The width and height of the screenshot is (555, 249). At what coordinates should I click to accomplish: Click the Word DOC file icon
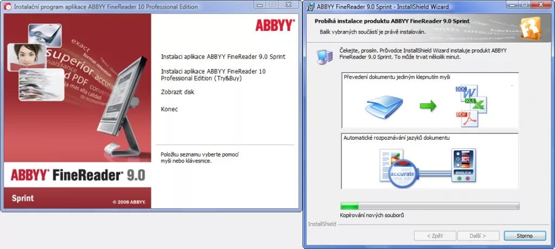pos(467,93)
